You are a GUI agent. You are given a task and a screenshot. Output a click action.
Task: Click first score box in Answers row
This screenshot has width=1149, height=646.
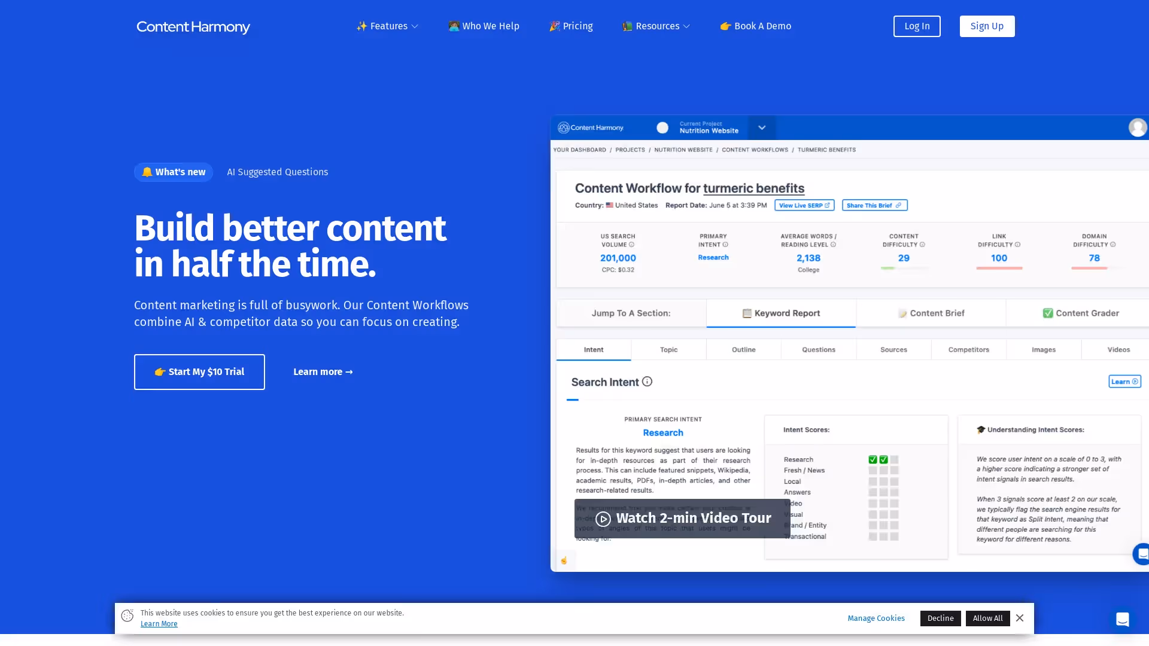coord(873,493)
